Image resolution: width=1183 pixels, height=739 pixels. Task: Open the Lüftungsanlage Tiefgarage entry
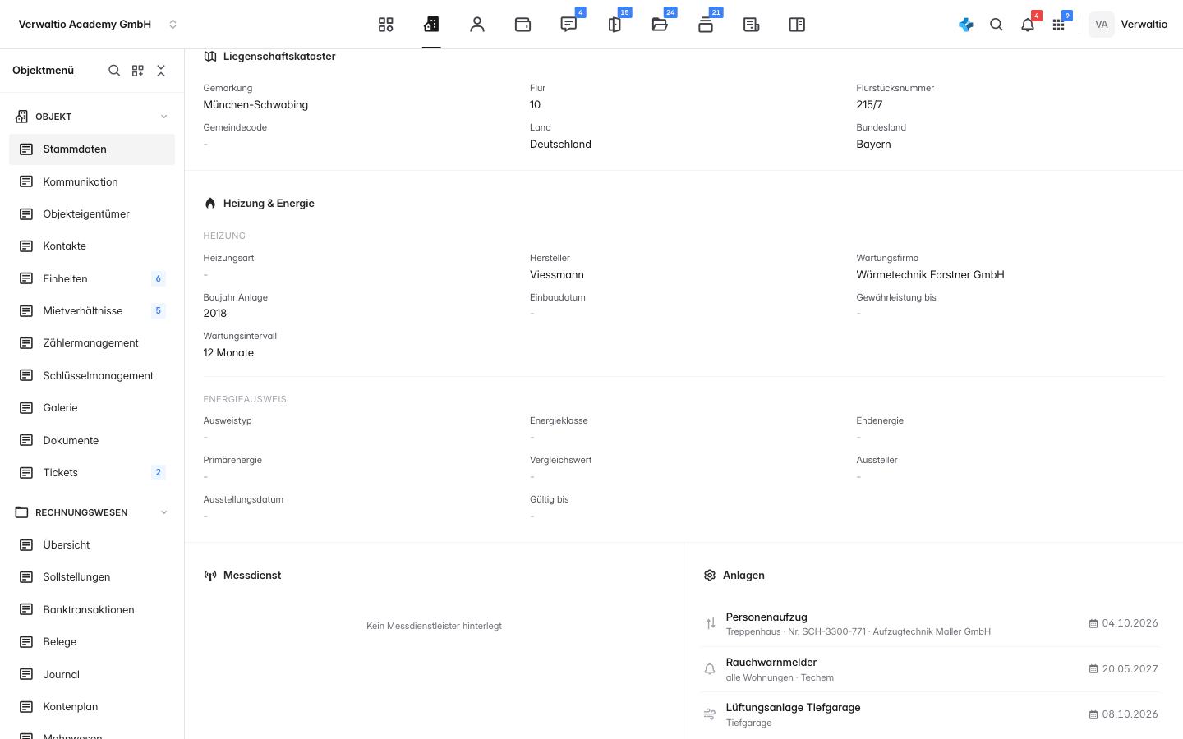click(931, 714)
